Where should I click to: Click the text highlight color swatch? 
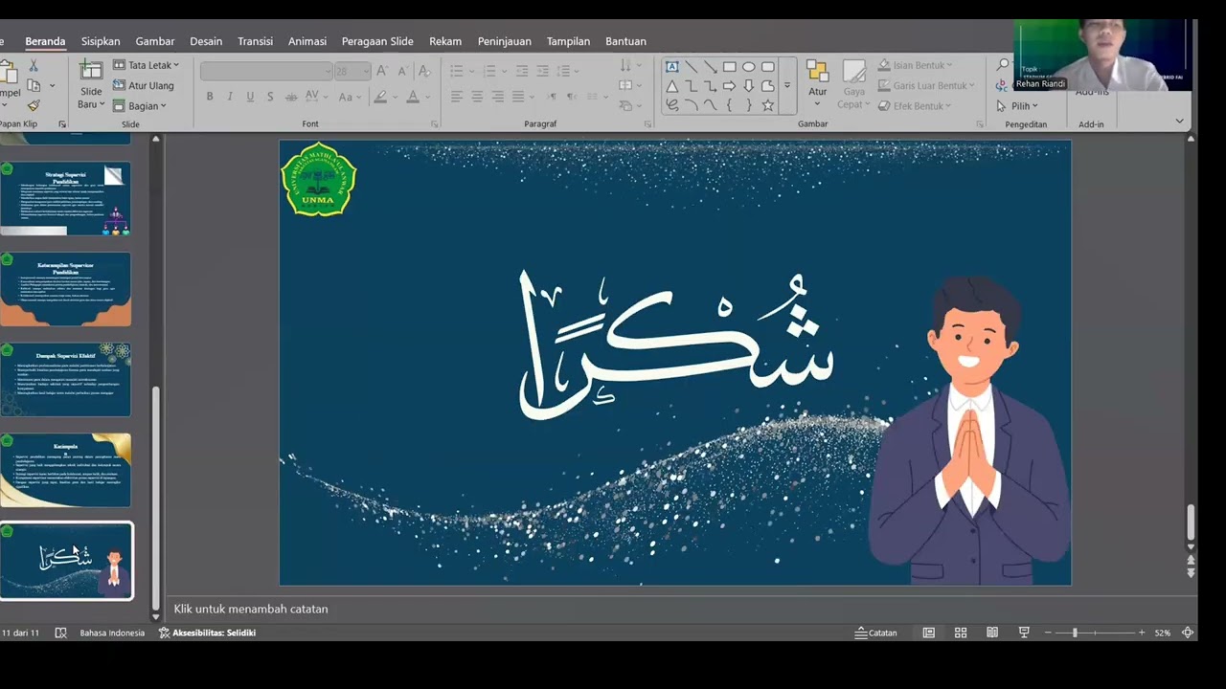click(x=380, y=97)
